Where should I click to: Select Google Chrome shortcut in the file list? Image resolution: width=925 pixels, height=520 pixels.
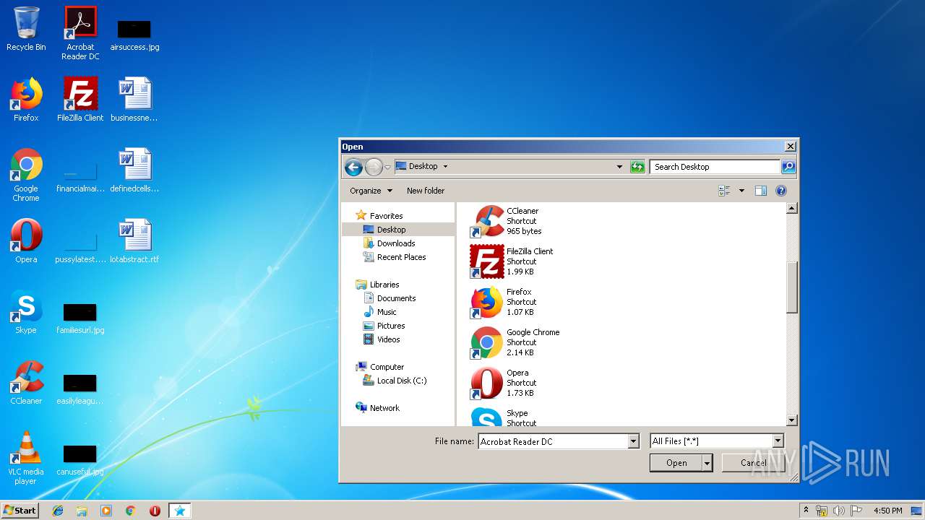click(515, 342)
